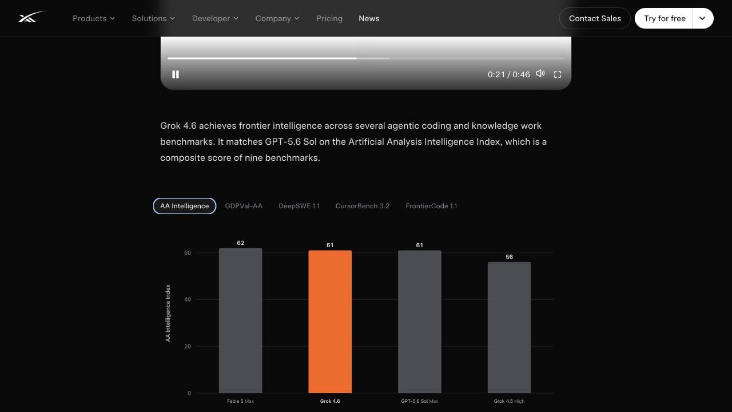Click the video time 0:21 / 0:46

pos(509,74)
